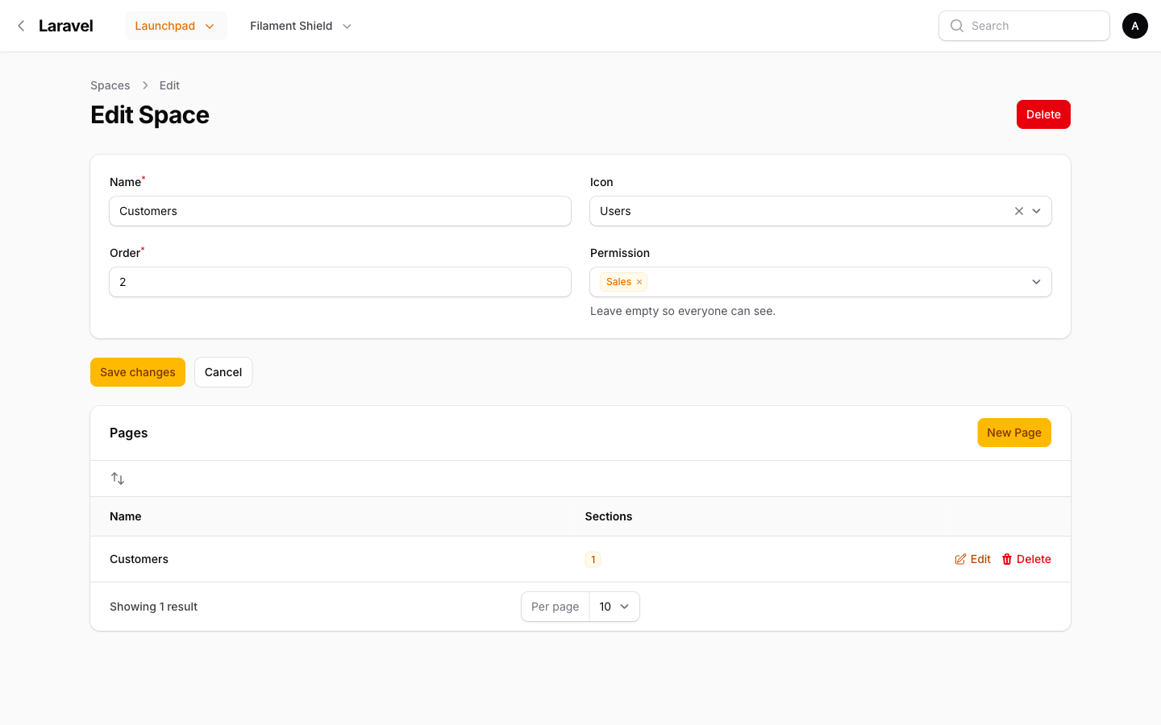
Task: Click the Sections column header
Action: coord(609,516)
